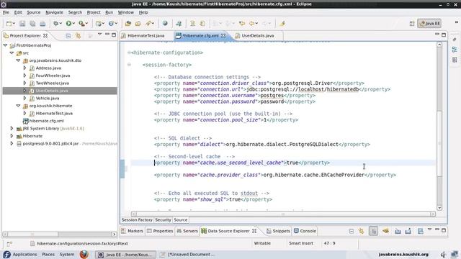Open the Navigate menu
The image size is (461, 259).
55,12
